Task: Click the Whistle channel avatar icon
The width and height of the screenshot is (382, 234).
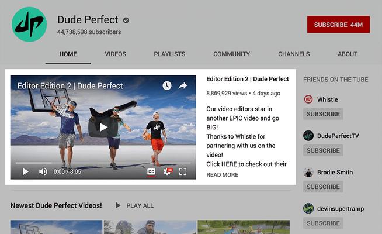Action: coord(308,99)
